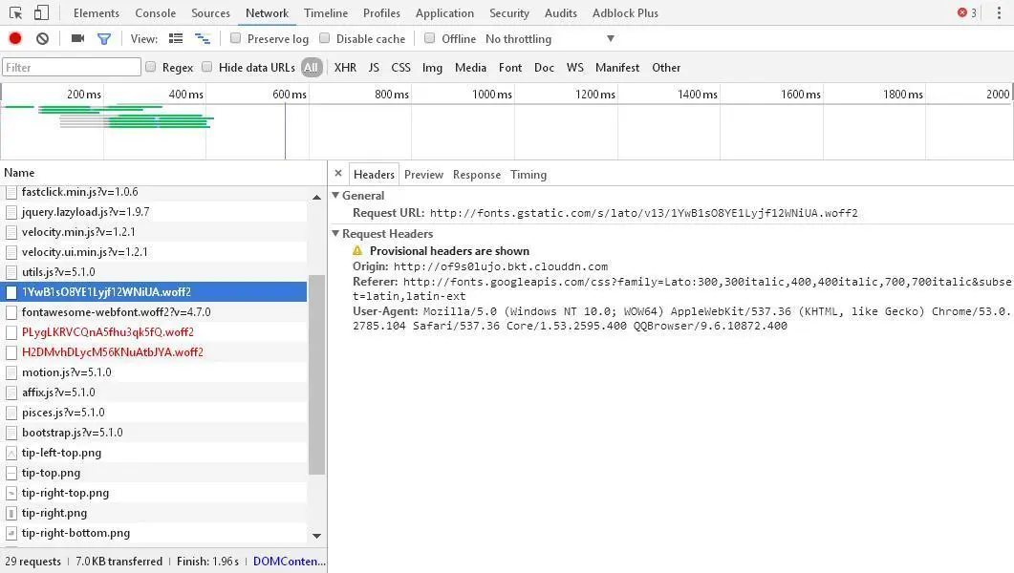Click file icon of utils.js
The height and width of the screenshot is (573, 1014).
click(11, 272)
